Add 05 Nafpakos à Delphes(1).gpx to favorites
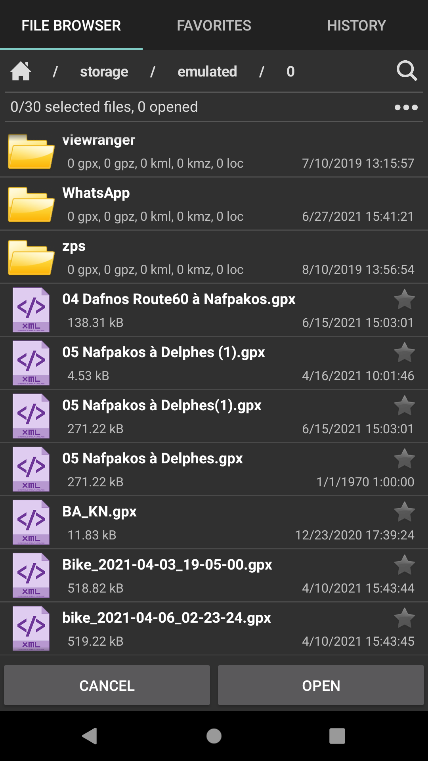428x761 pixels. (404, 405)
